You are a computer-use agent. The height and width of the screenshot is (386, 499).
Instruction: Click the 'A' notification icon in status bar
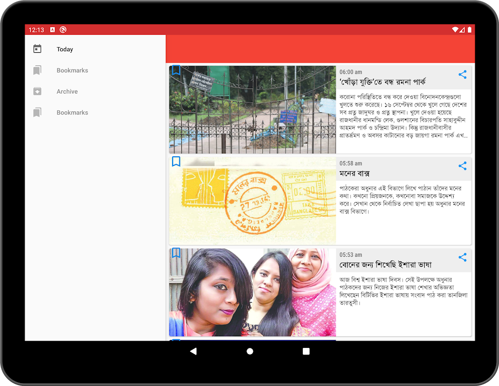[x=53, y=29]
